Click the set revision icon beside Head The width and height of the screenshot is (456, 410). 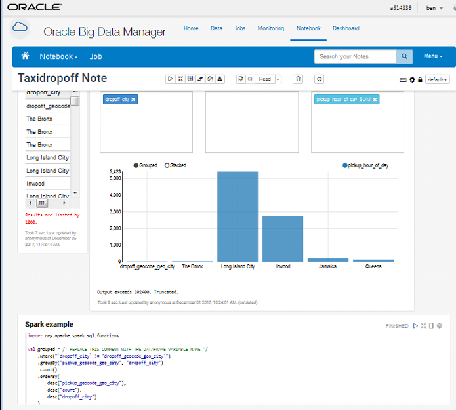coord(250,79)
